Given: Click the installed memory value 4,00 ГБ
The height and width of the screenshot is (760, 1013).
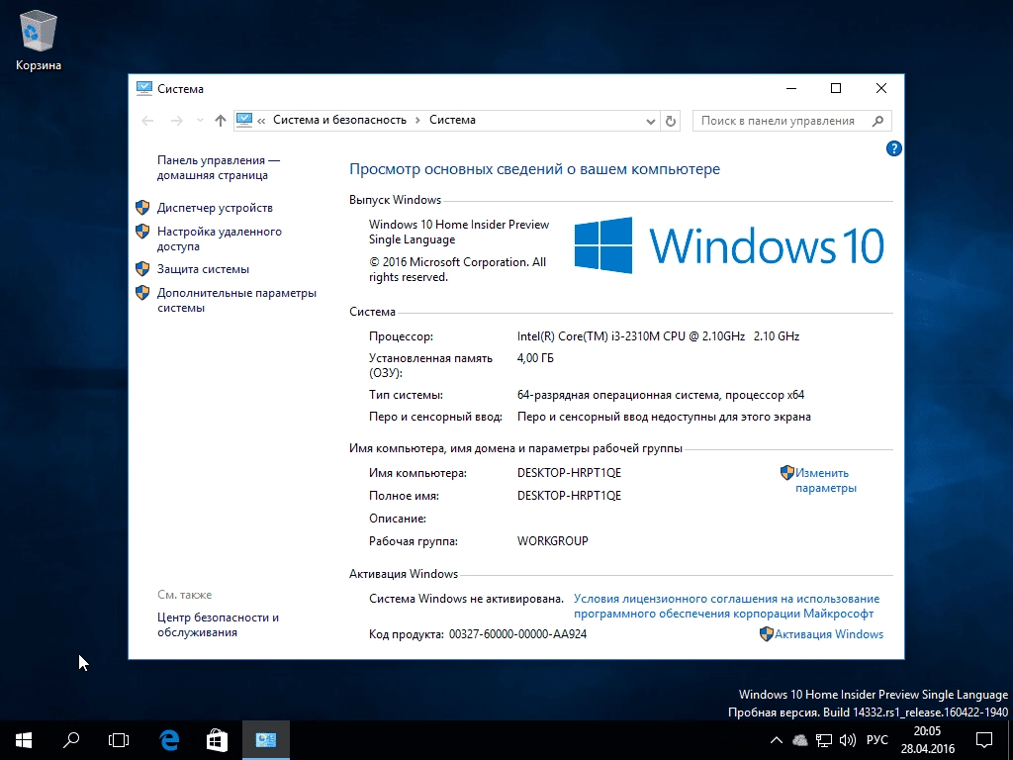Looking at the screenshot, I should pyautogui.click(x=535, y=358).
